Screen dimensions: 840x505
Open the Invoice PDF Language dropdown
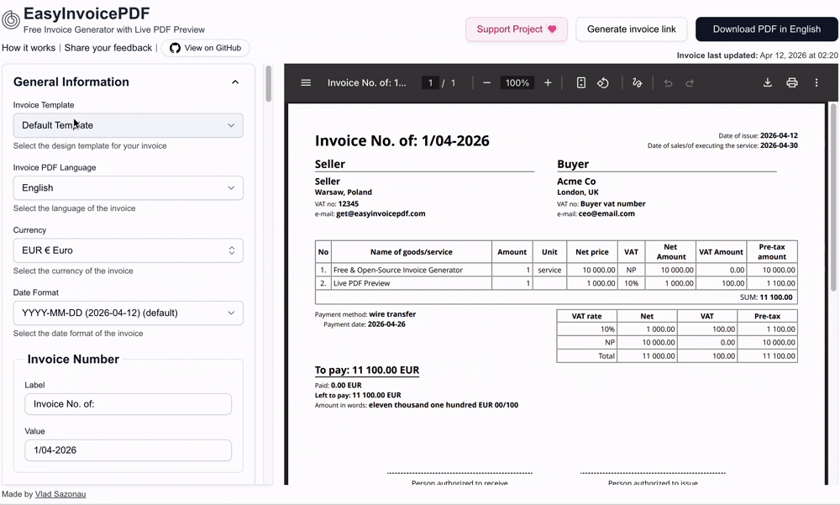128,188
